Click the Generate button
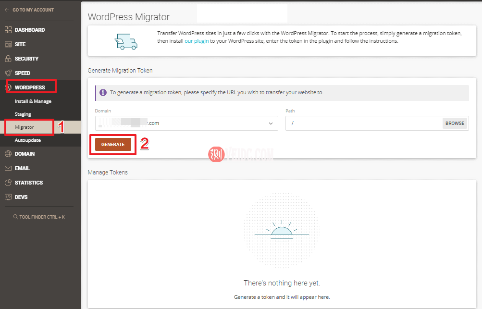 click(113, 145)
